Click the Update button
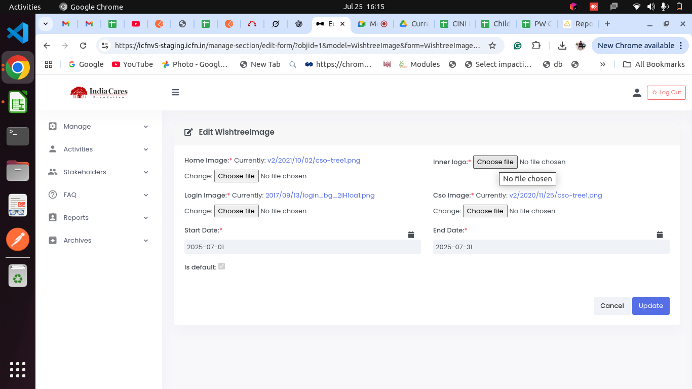 [x=650, y=306]
